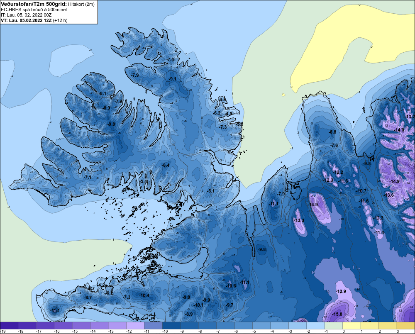Select the -10.6 temperature value

point(231,286)
